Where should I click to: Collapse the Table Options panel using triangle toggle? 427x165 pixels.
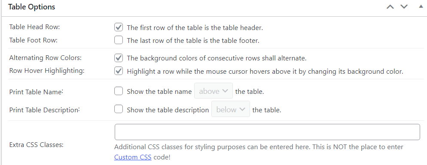pyautogui.click(x=421, y=6)
